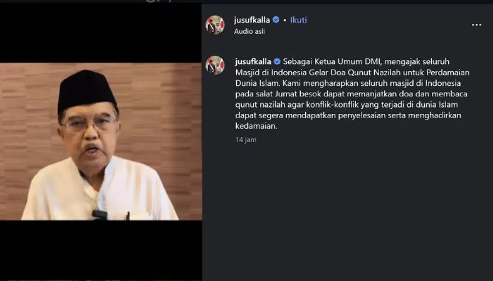Click the speaker's face in the video
Image resolution: width=493 pixels, height=281 pixels.
[x=88, y=128]
